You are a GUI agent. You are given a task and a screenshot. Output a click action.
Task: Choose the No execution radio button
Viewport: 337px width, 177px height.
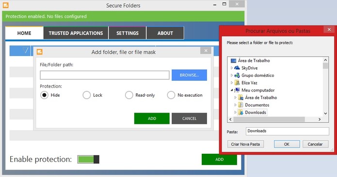tap(171, 95)
